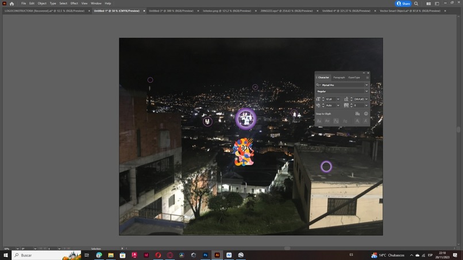Image resolution: width=463 pixels, height=260 pixels.
Task: Open the Type menu
Action: coord(53,3)
